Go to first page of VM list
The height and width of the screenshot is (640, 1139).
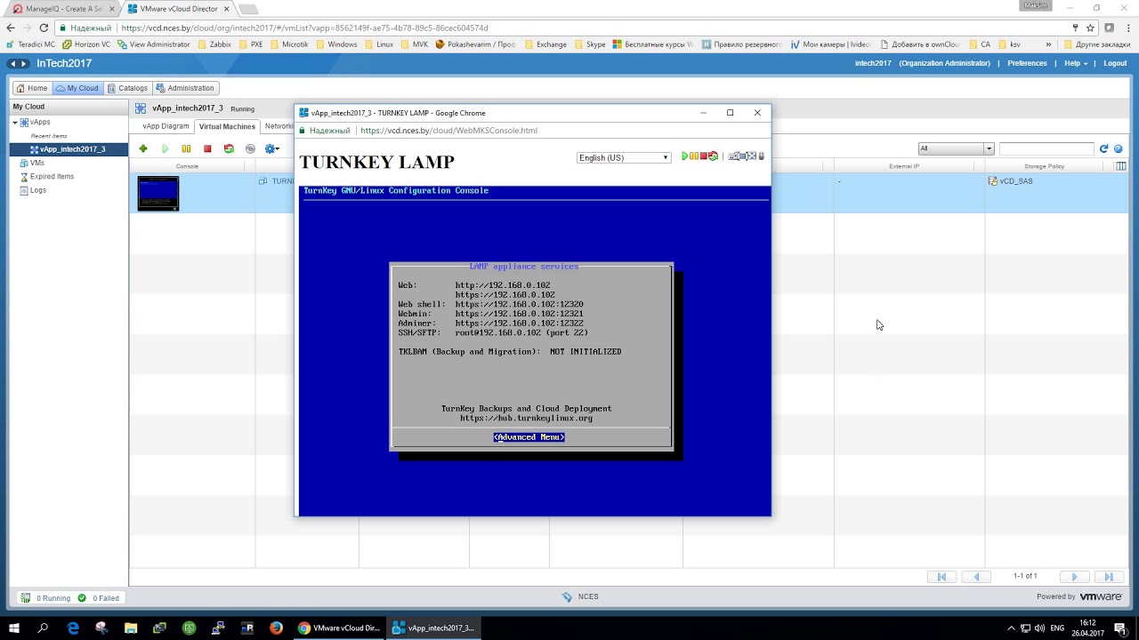[x=941, y=577]
